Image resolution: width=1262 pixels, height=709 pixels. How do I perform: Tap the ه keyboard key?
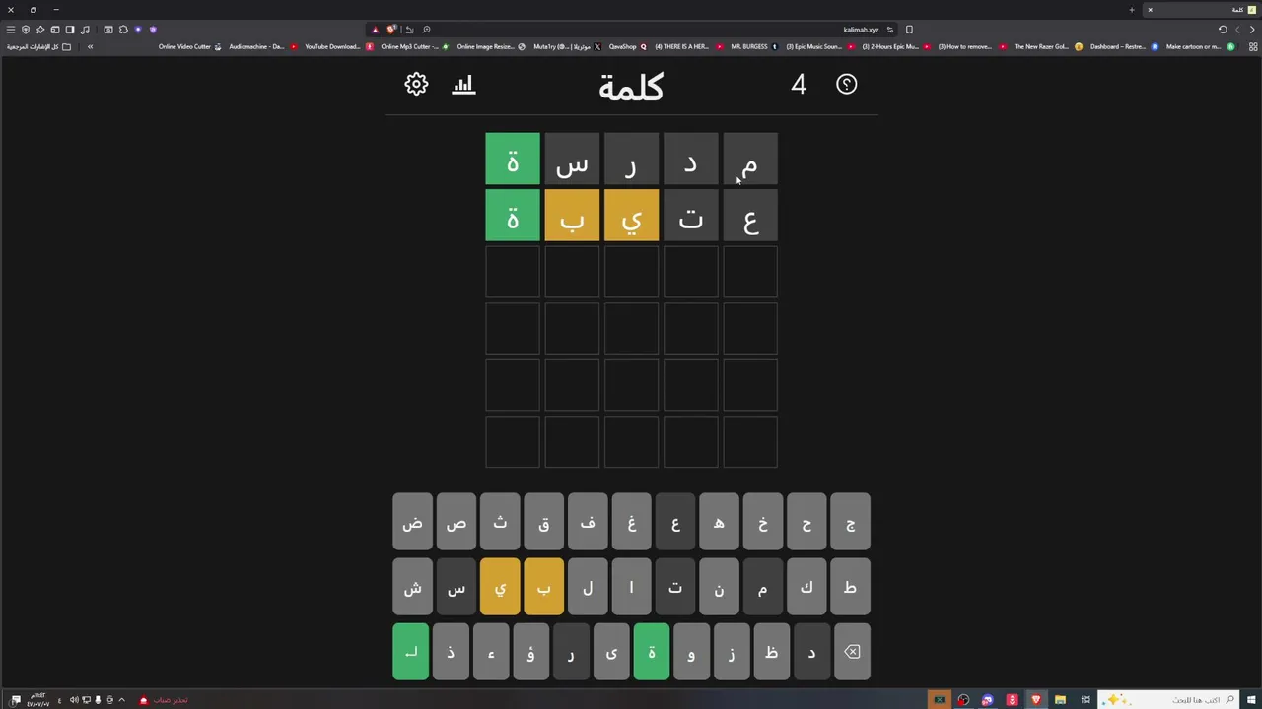pos(719,523)
